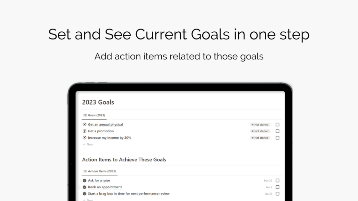Mark 'Ask for a raise' checkbox done
The image size is (358, 201).
coord(277,180)
